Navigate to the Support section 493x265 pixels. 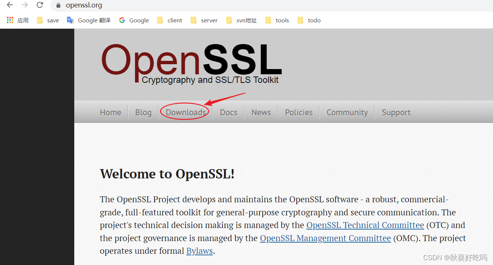click(396, 112)
